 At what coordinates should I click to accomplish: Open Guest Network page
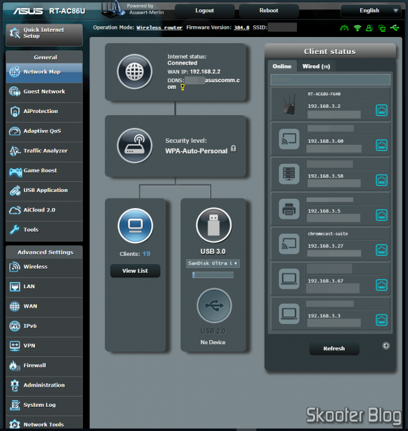point(44,92)
